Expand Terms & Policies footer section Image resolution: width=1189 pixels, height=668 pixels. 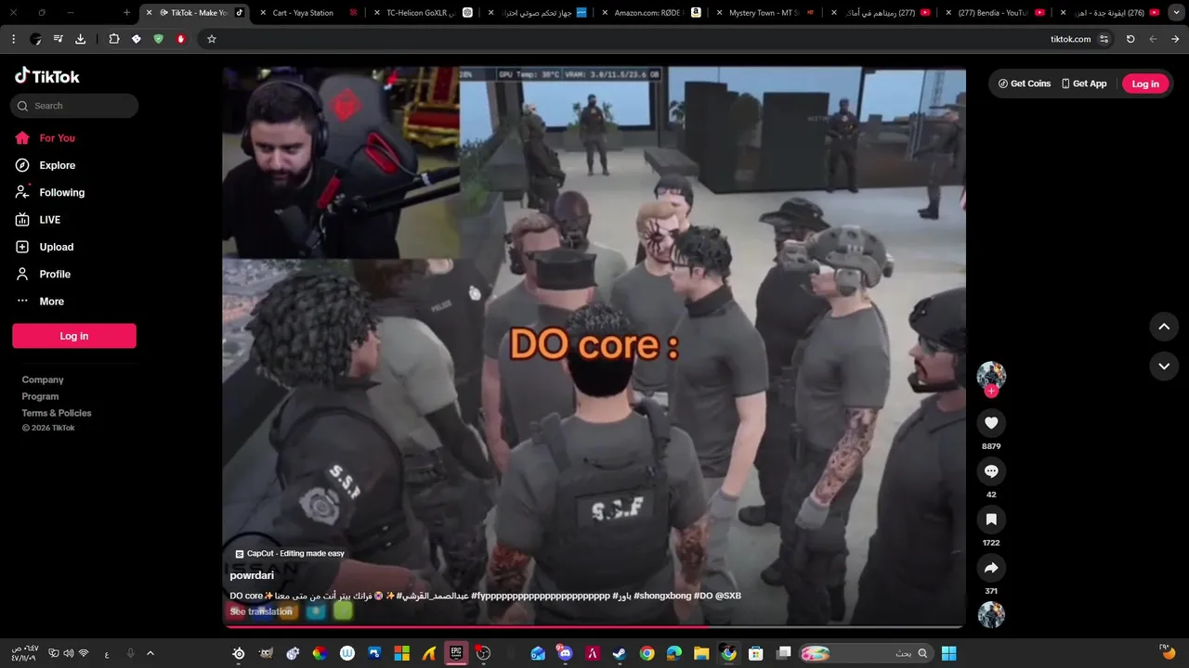(x=57, y=413)
